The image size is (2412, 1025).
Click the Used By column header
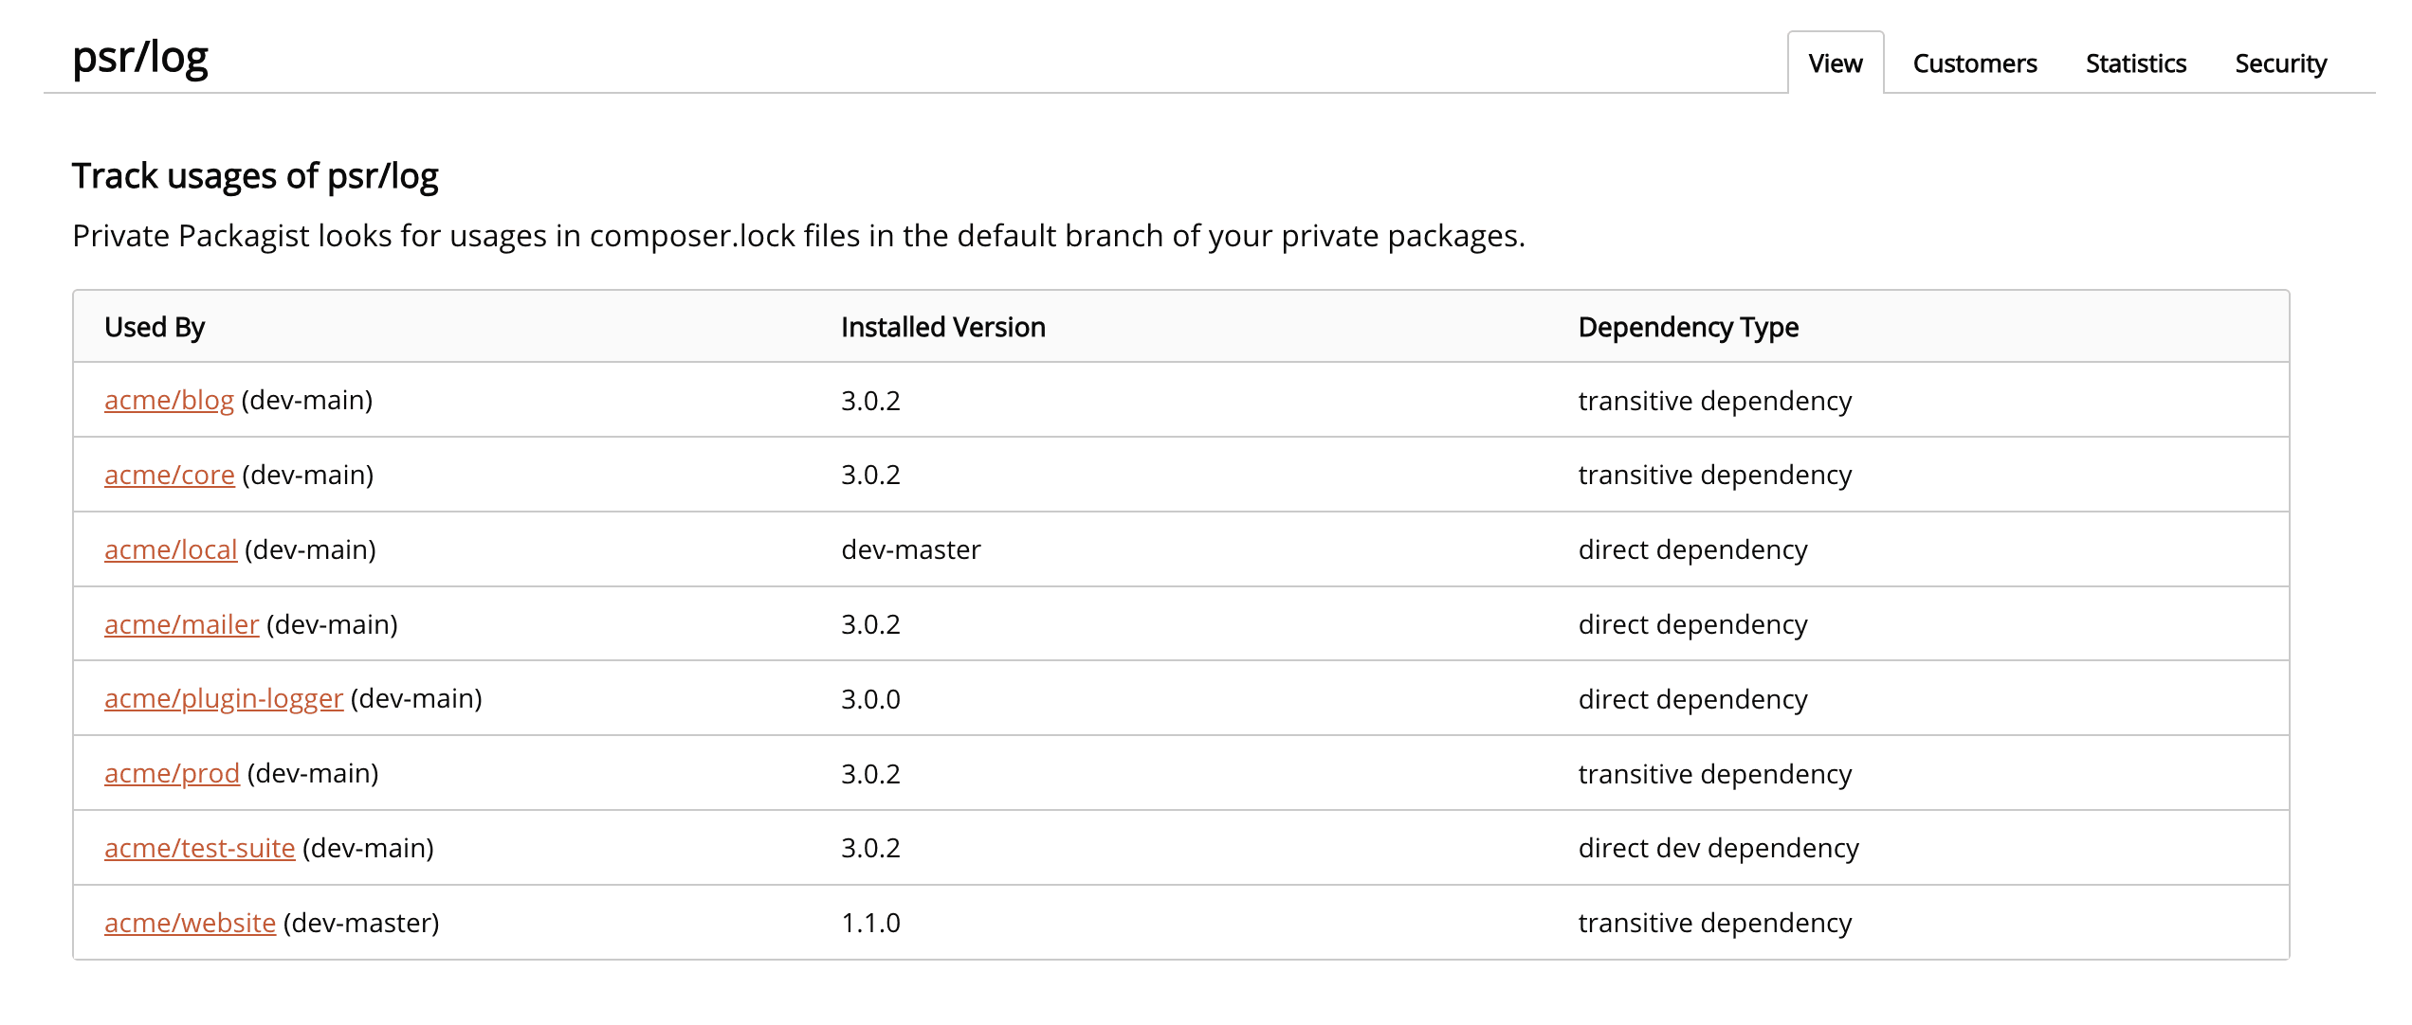155,326
